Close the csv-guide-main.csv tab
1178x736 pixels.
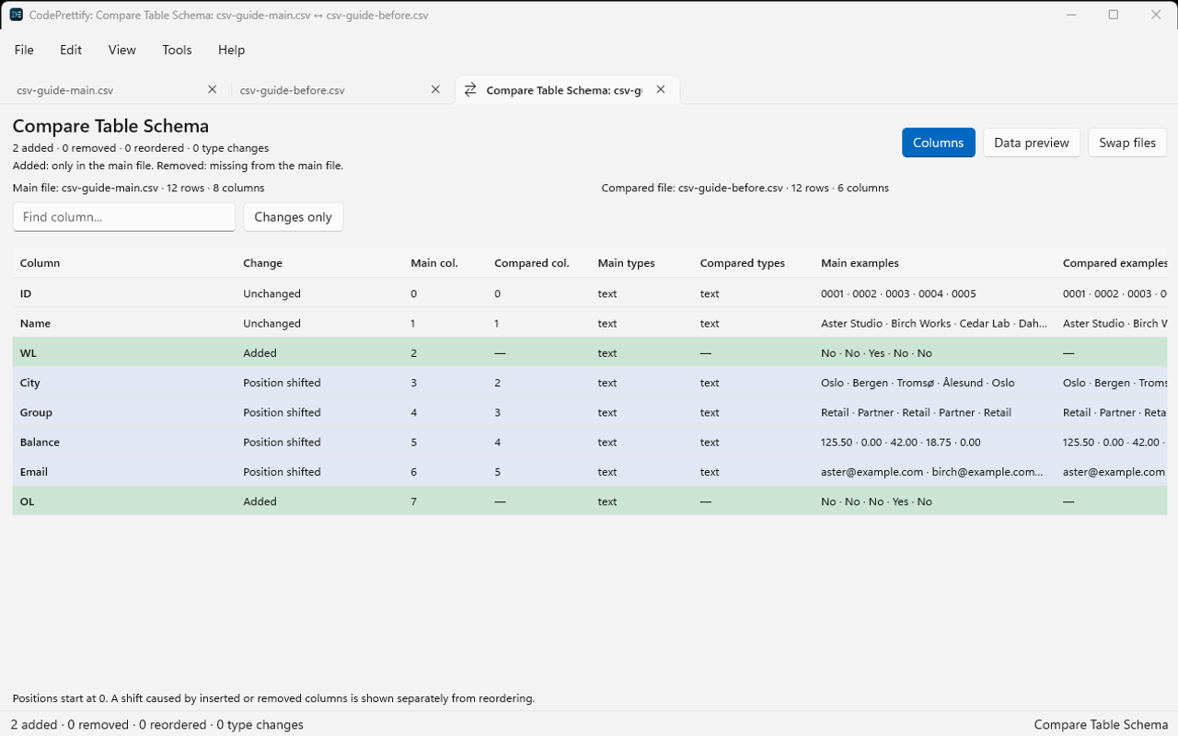(213, 89)
